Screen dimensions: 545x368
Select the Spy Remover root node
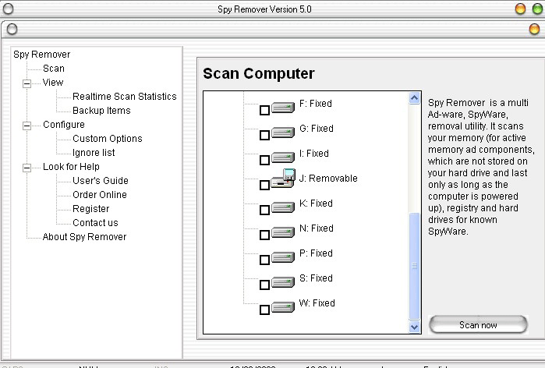(41, 55)
